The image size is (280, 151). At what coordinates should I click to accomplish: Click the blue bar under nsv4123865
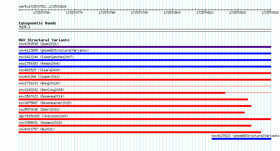145,53
